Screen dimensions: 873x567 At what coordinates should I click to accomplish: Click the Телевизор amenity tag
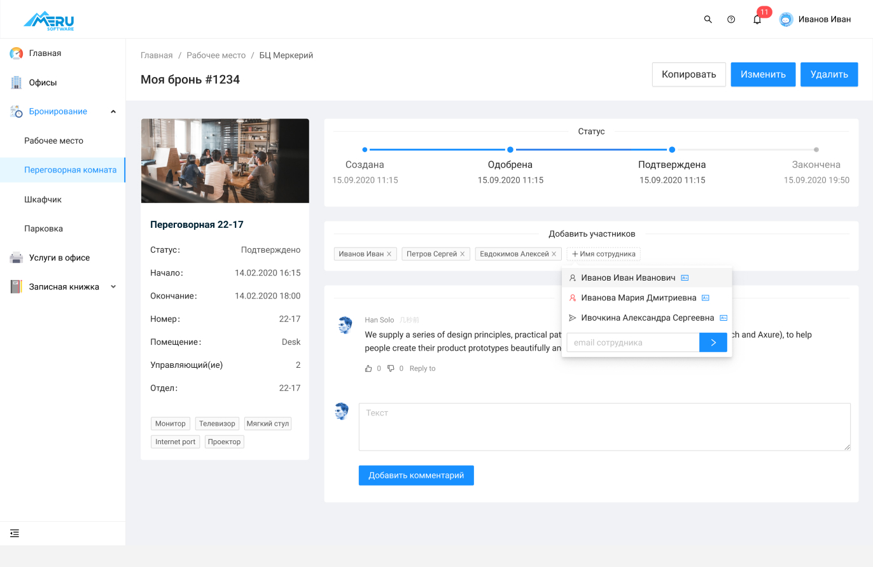tap(217, 423)
